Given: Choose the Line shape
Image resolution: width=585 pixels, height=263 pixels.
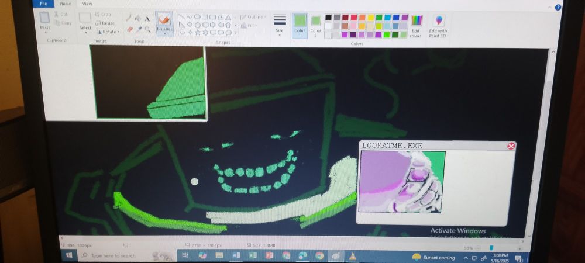Looking at the screenshot, I should [x=181, y=17].
